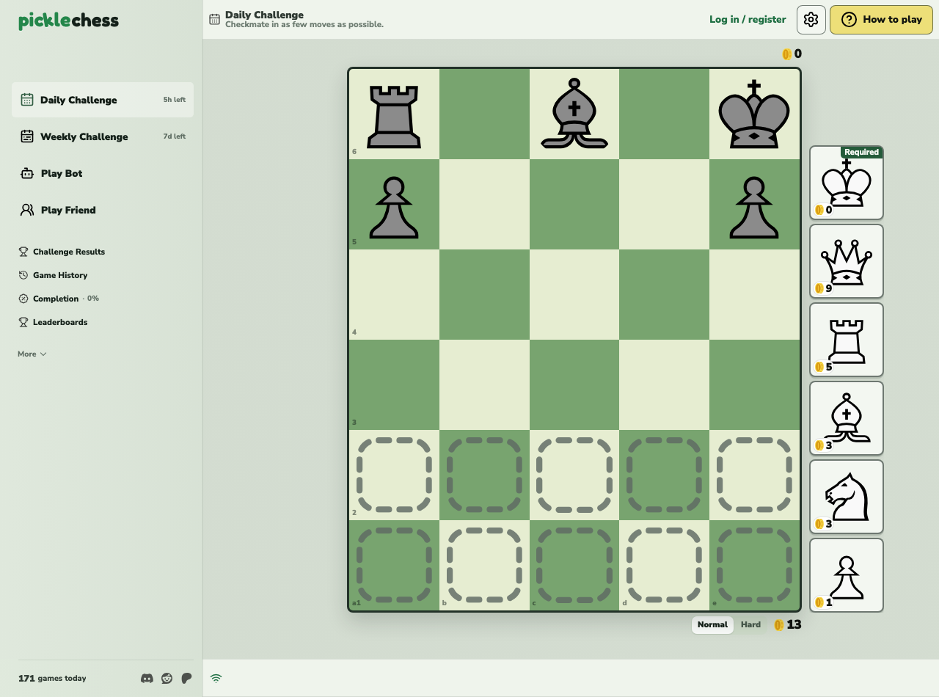Open the Leaderboards page

coord(53,322)
